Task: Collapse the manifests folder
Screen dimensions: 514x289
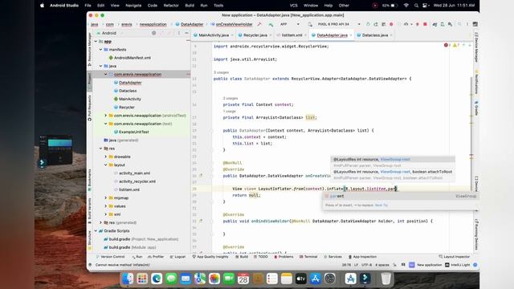Action: click(x=101, y=50)
